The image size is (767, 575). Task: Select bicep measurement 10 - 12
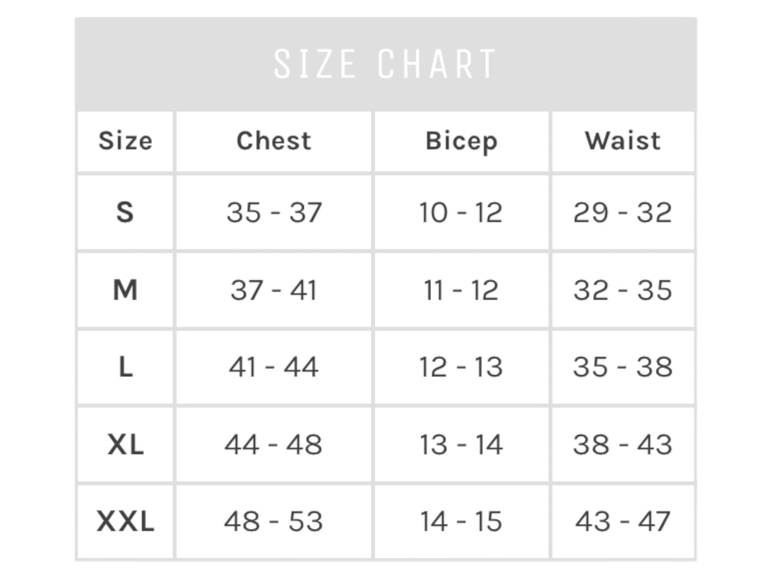pyautogui.click(x=461, y=213)
